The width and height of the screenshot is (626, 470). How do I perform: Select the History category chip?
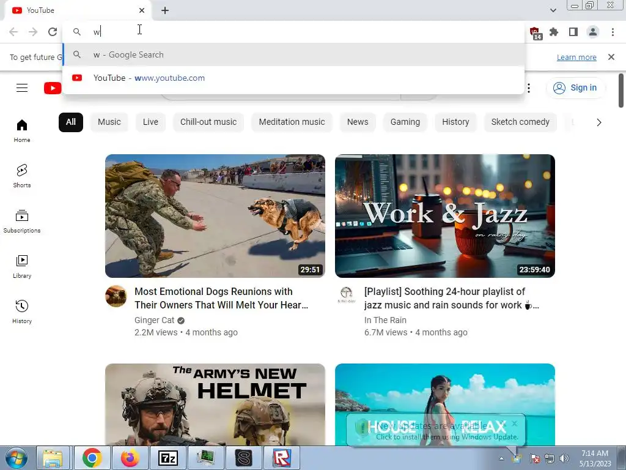pos(455,122)
